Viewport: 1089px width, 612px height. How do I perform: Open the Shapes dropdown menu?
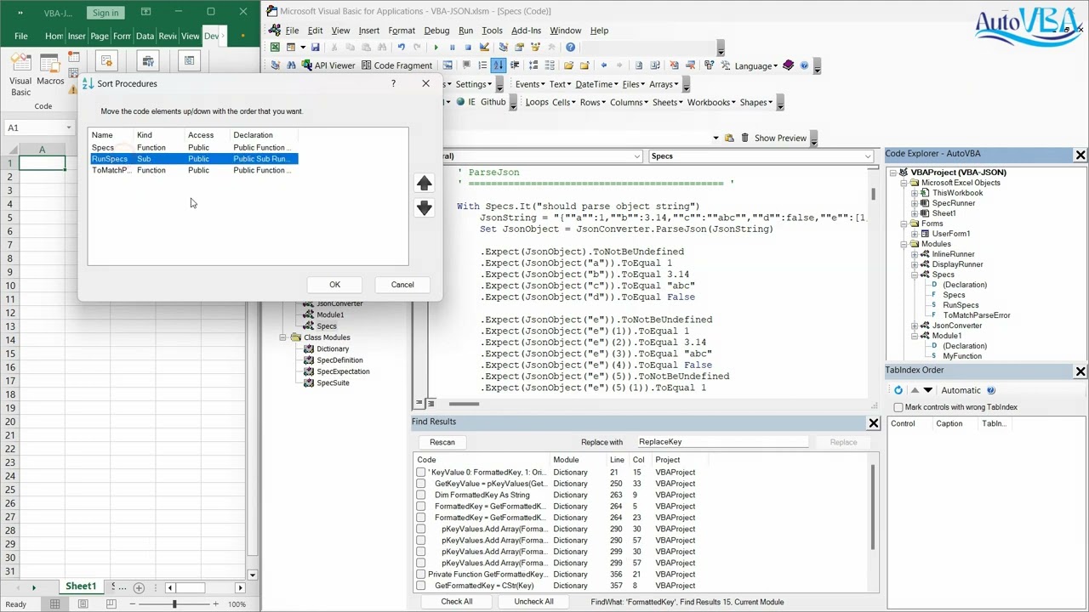[756, 102]
